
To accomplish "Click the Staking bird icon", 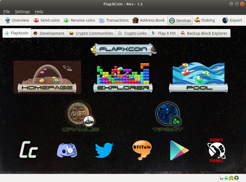I will [x=197, y=20].
